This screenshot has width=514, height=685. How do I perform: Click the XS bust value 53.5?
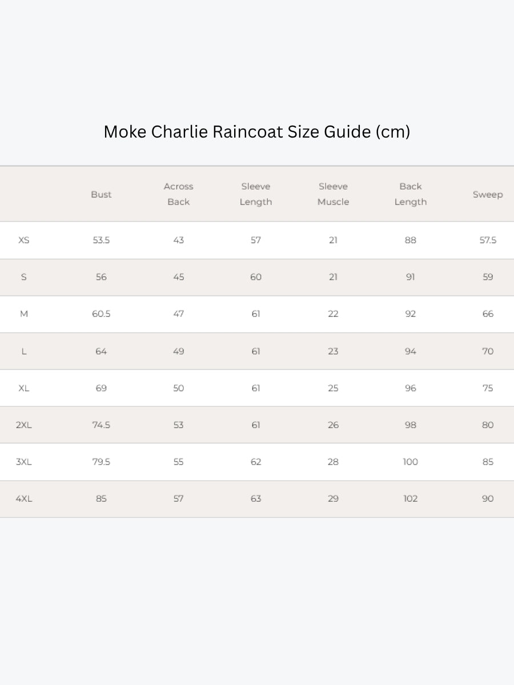pos(101,240)
